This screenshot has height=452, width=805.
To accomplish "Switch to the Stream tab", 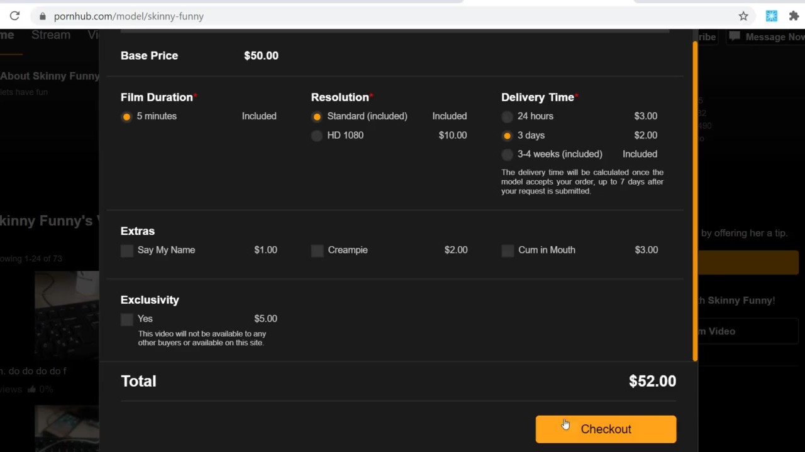I will (x=51, y=35).
